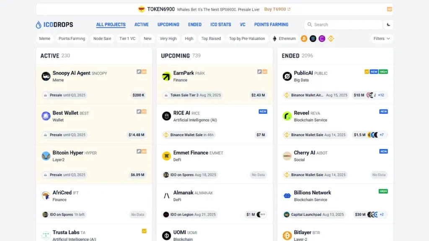Screen dimensions: 429x241
Task: Toggle dark mode moon icon
Action: coord(388,25)
